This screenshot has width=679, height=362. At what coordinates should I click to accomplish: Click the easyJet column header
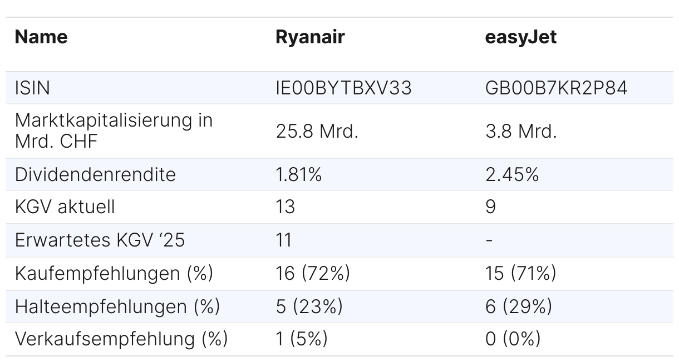(520, 37)
